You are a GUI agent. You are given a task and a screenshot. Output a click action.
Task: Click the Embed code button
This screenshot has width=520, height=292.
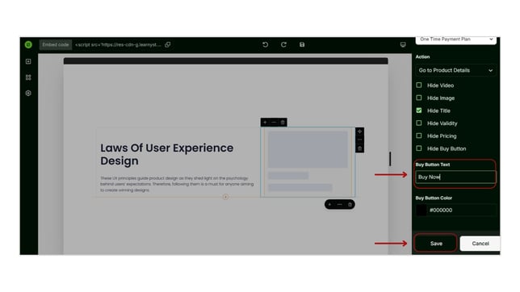tap(56, 44)
